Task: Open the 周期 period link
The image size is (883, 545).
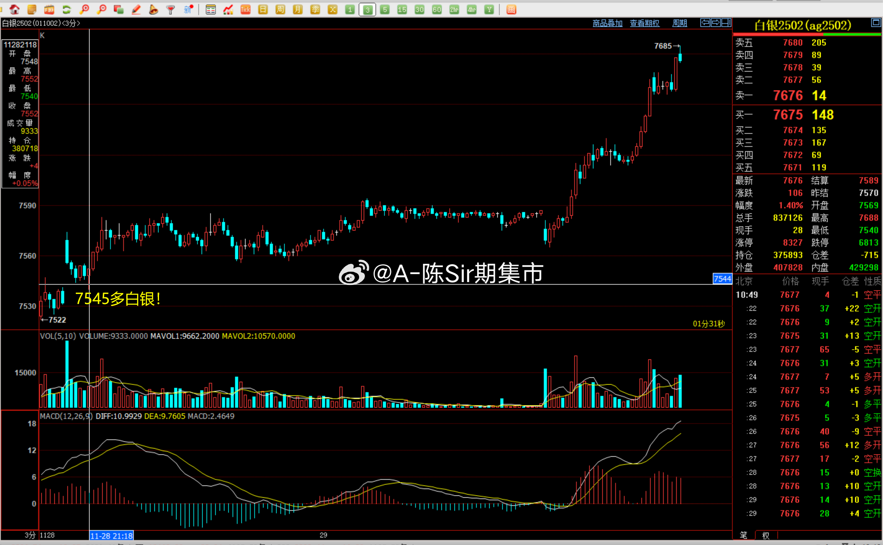Action: click(680, 23)
